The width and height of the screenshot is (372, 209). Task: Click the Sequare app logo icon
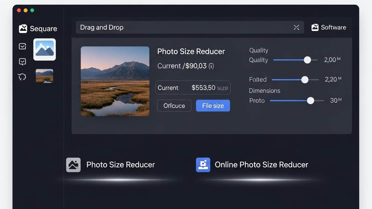pyautogui.click(x=23, y=28)
